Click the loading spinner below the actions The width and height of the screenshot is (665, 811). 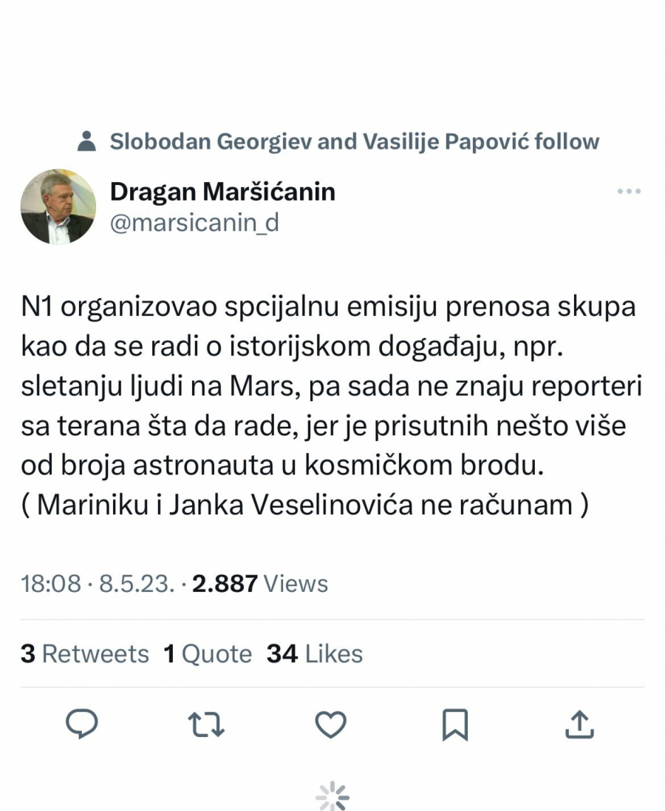tap(332, 796)
